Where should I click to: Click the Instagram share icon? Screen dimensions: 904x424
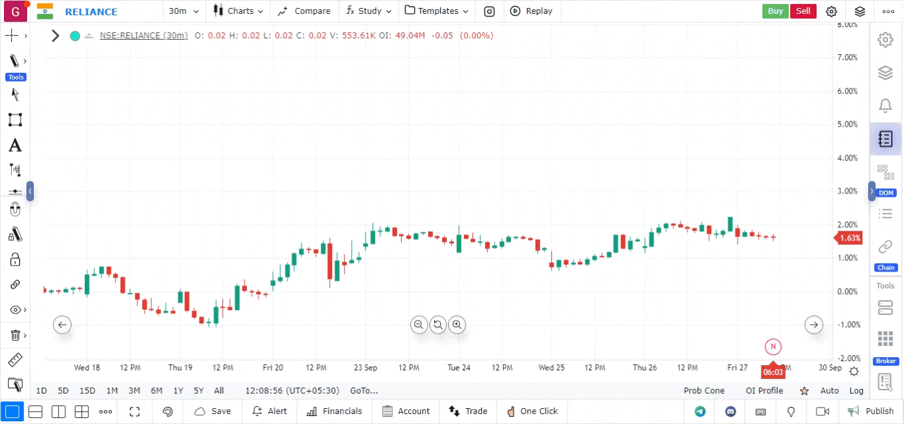pyautogui.click(x=489, y=11)
